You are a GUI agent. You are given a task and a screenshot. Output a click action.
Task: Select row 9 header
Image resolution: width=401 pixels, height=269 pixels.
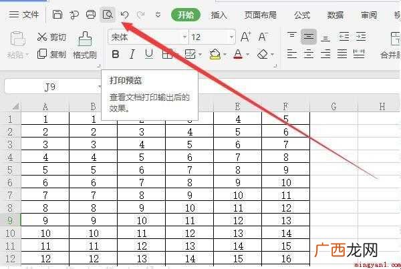[10, 220]
